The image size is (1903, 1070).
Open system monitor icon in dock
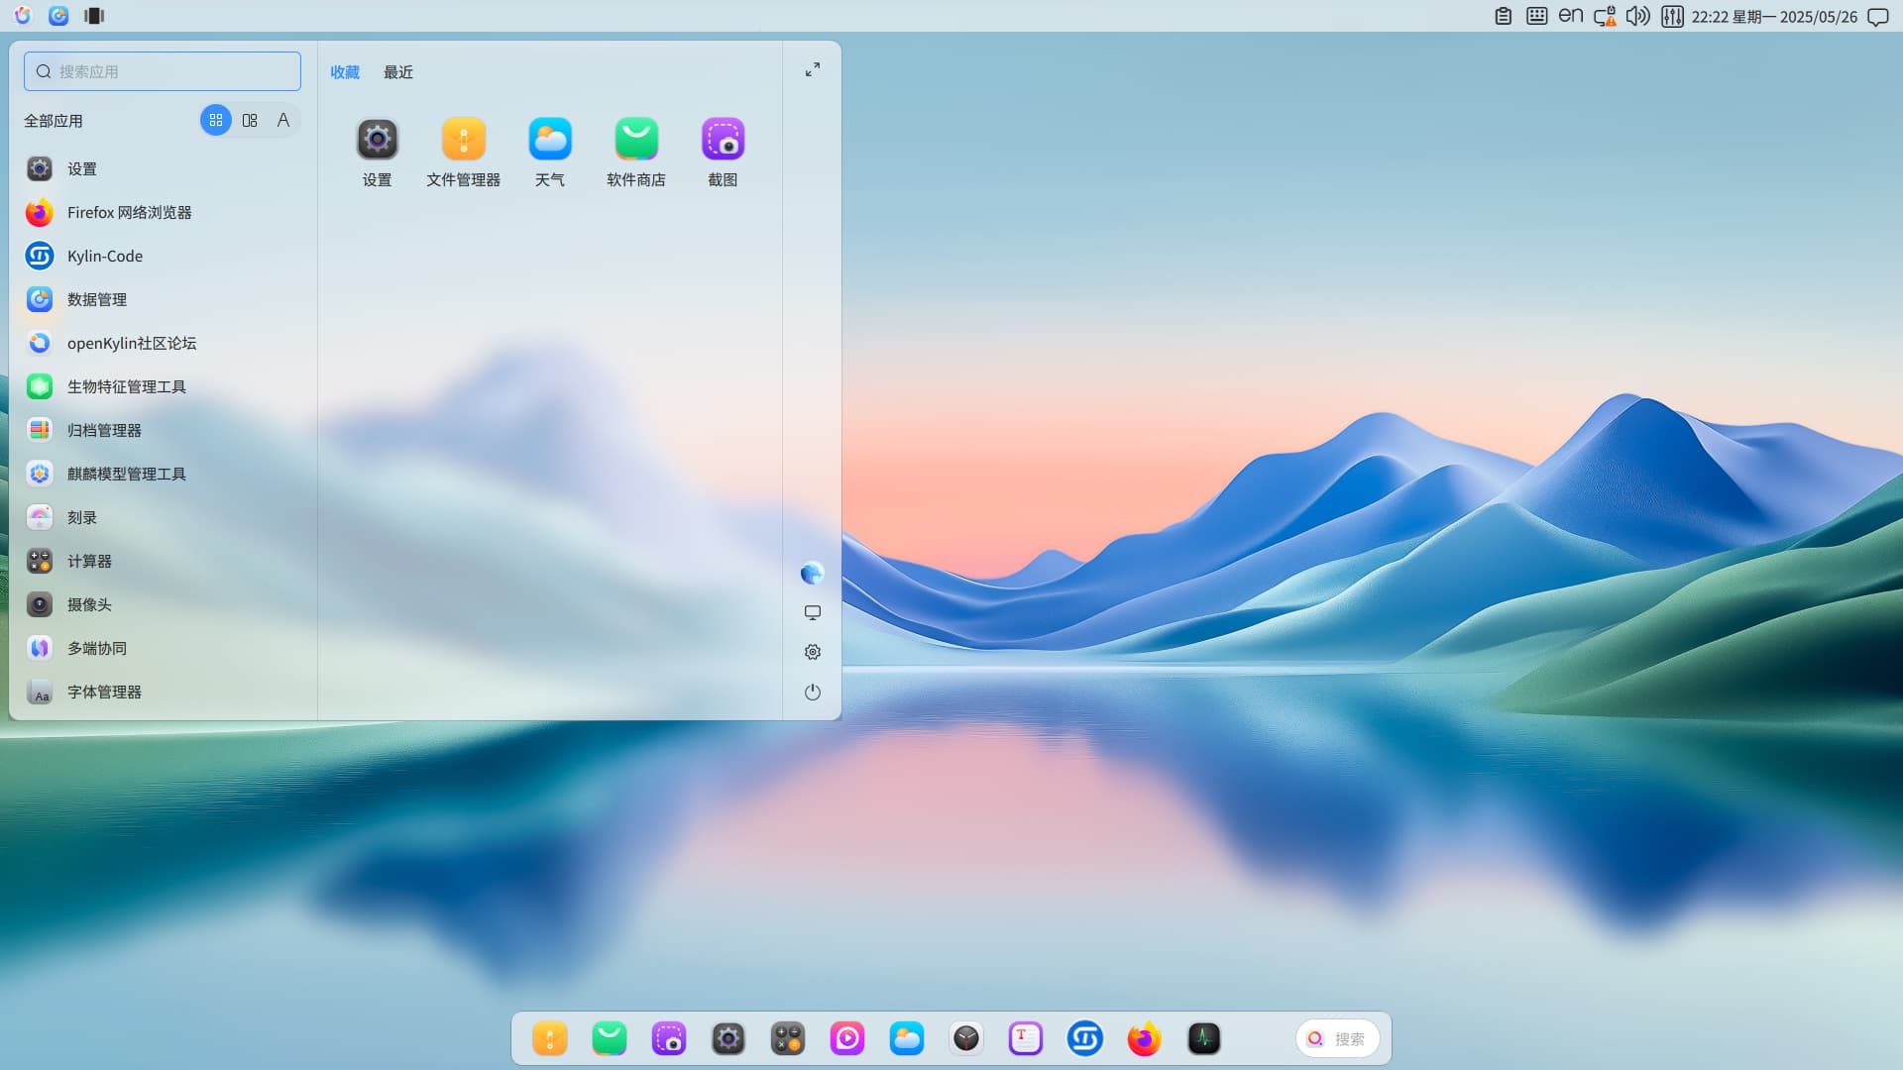tap(1203, 1038)
